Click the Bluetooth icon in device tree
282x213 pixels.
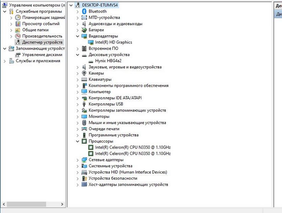[x=84, y=11]
